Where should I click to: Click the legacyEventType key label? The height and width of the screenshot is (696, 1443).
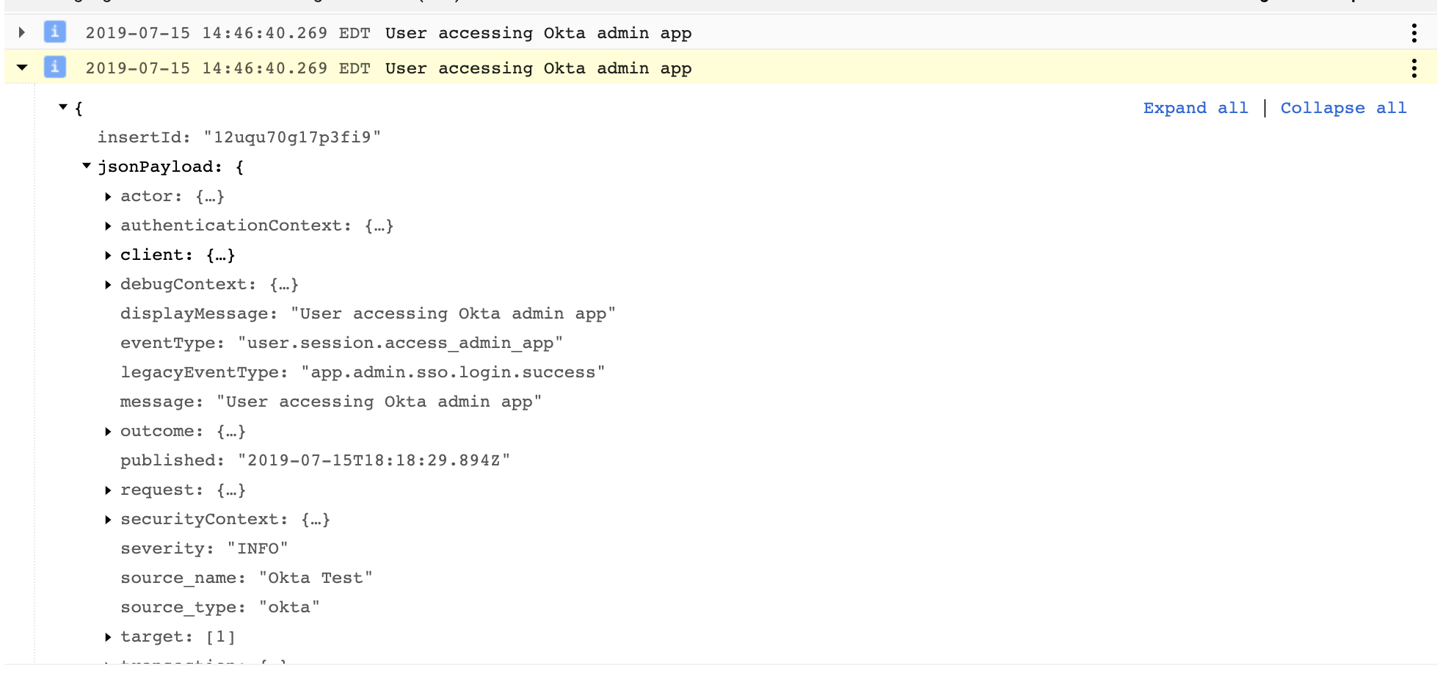(x=204, y=372)
